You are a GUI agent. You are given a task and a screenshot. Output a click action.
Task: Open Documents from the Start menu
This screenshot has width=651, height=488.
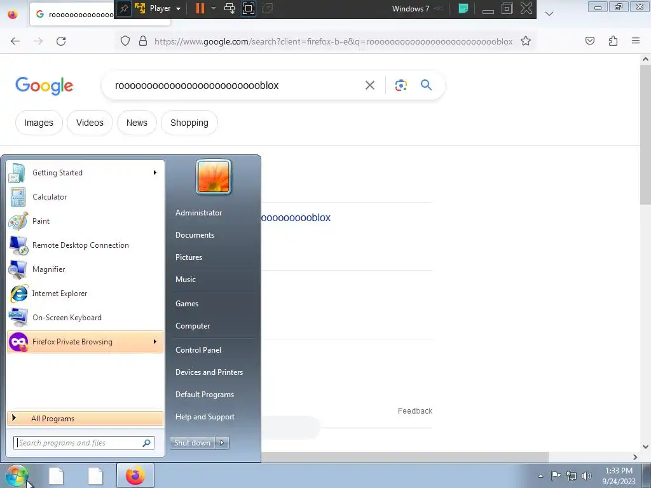[x=195, y=235]
